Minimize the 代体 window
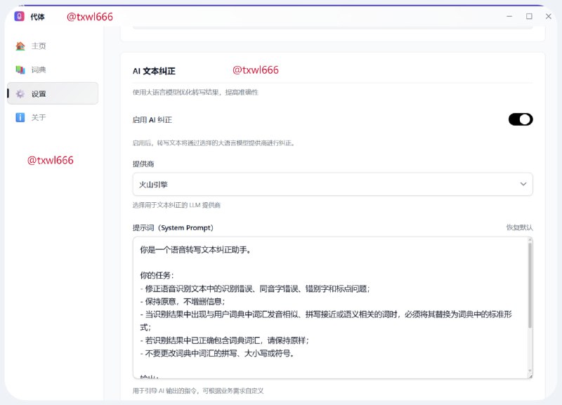 [x=509, y=16]
